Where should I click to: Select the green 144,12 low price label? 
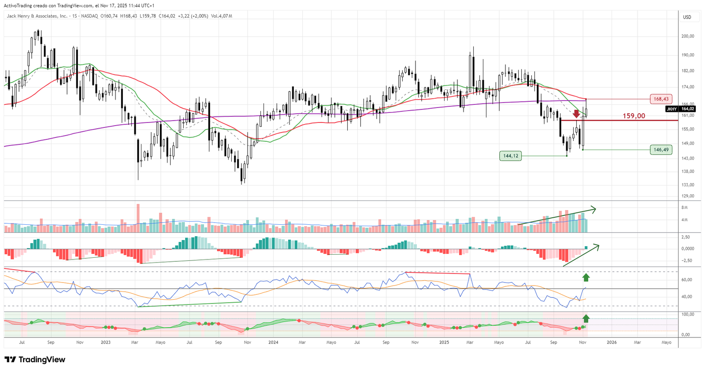[510, 156]
